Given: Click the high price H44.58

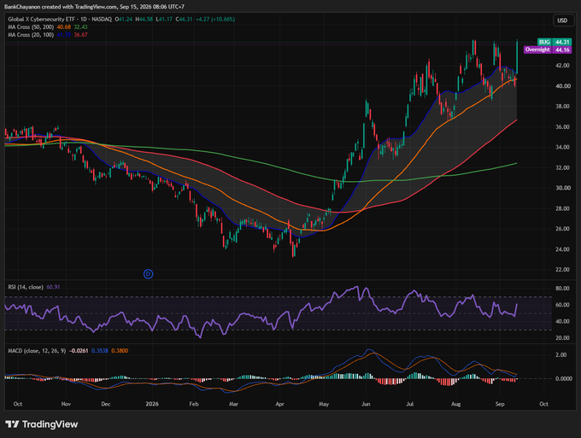Looking at the screenshot, I should tap(144, 20).
